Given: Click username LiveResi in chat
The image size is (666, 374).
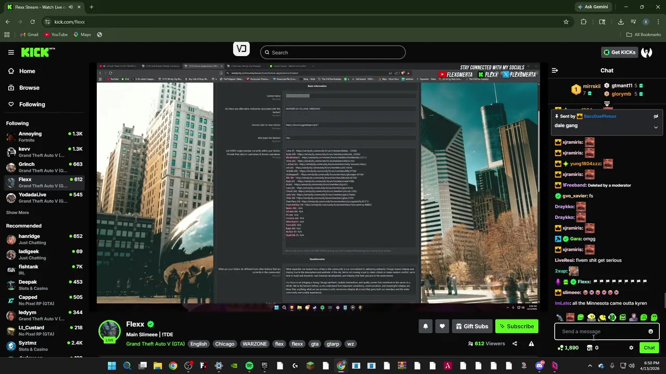Looking at the screenshot, I should point(565,260).
